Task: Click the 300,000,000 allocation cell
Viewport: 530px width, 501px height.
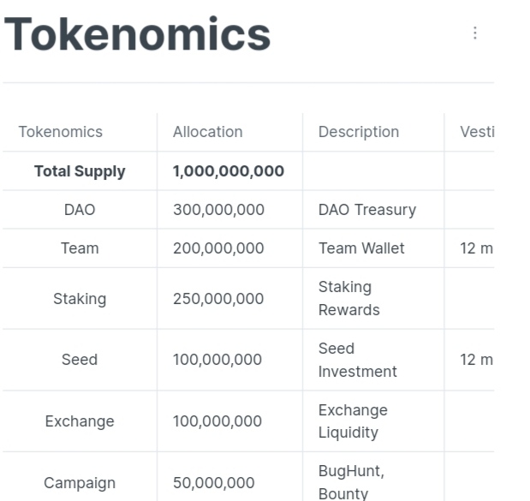Action: (218, 210)
